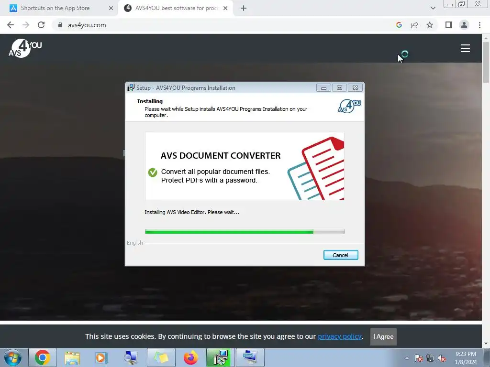Click the AVS4YOU logo on the website
Screen dimensions: 490x367
coord(25,48)
